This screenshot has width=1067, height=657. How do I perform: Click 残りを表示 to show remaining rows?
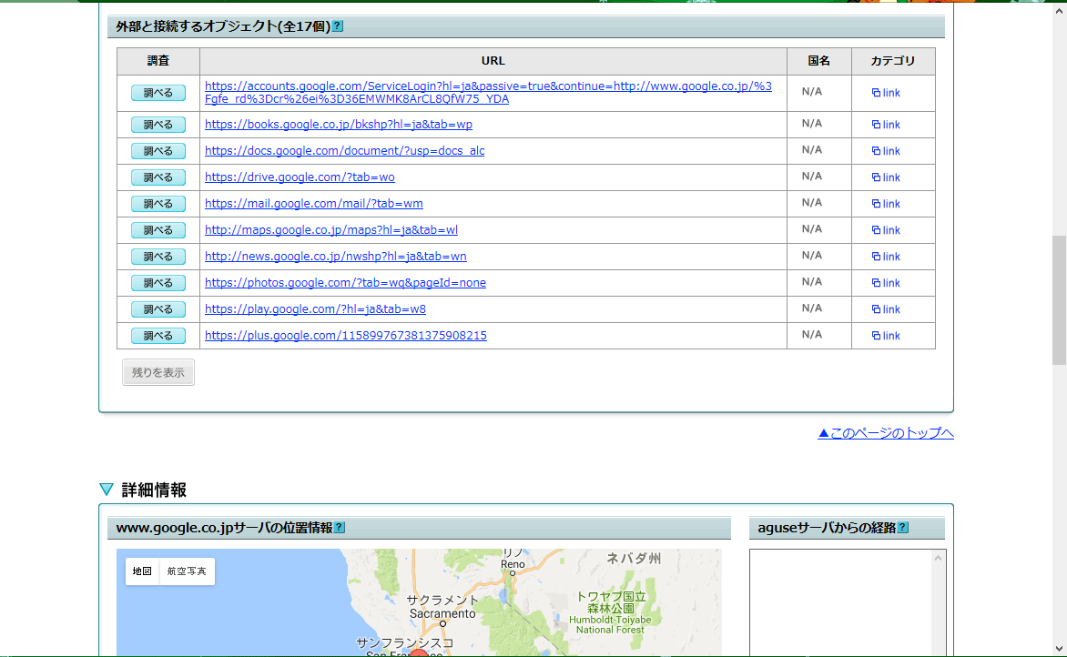(x=158, y=373)
